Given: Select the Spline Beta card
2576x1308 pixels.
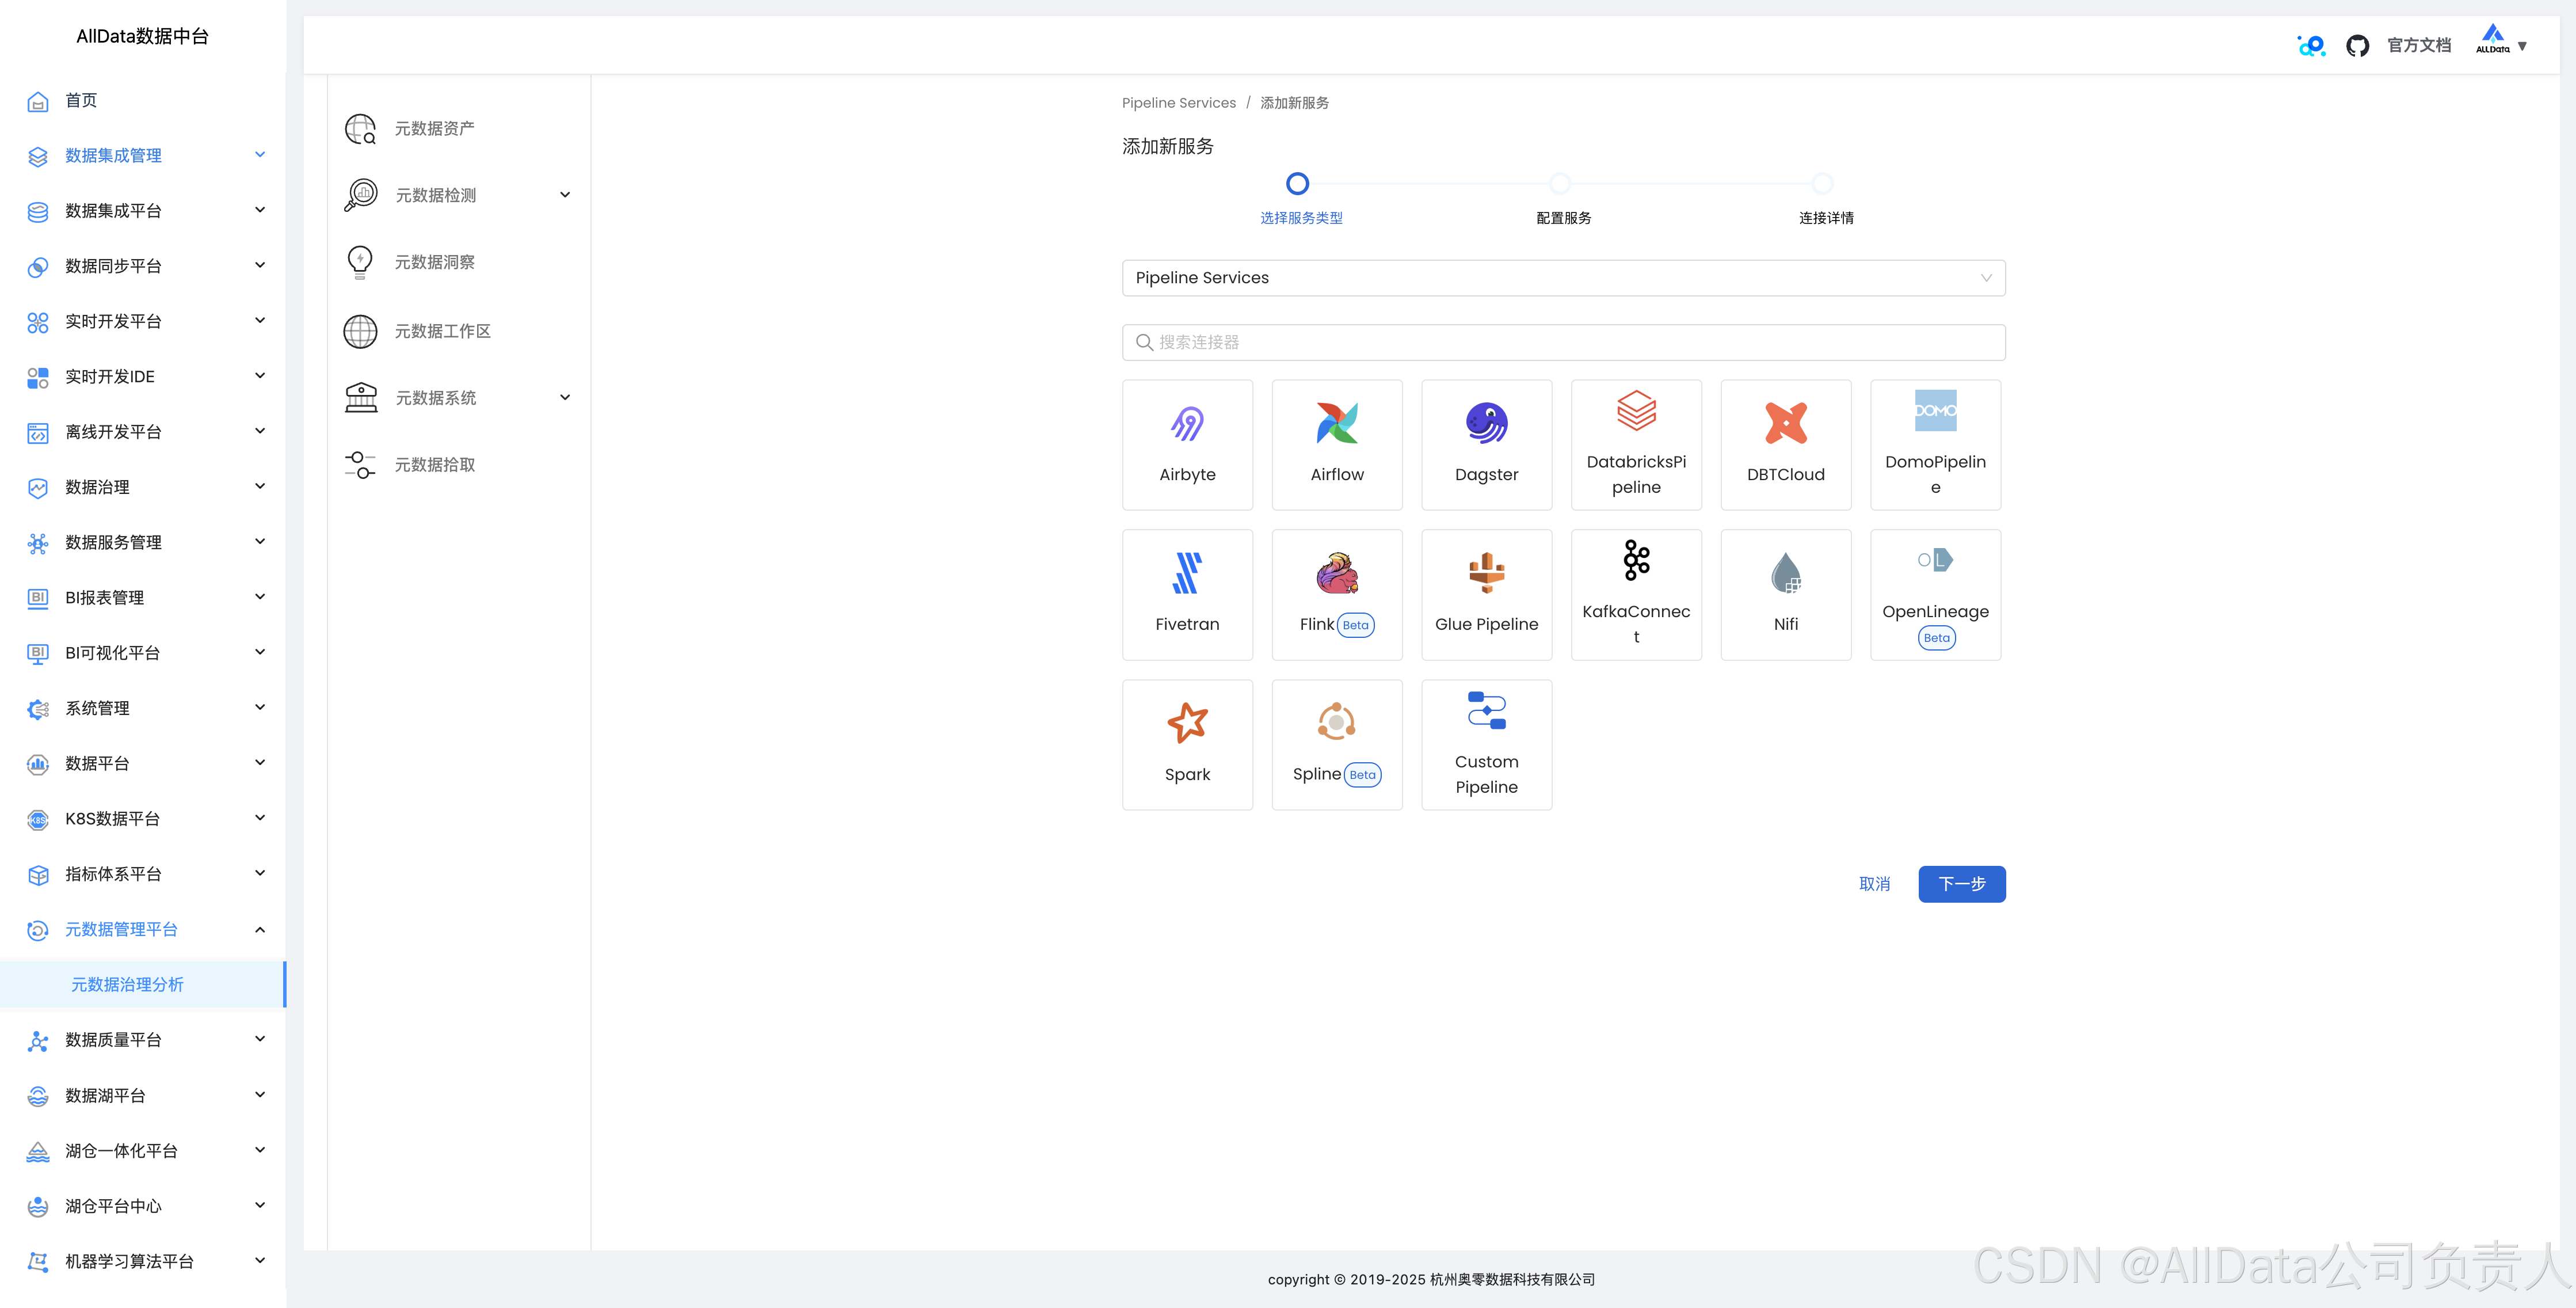Looking at the screenshot, I should tap(1337, 745).
